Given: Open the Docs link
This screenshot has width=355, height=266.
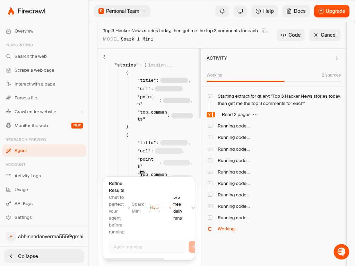Looking at the screenshot, I should point(296,11).
